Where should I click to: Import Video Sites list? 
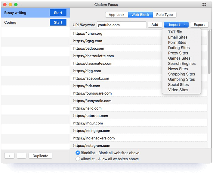pos(178,90)
